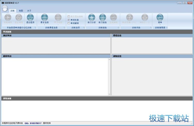Maximize the 妮妮背单词 window
Image resolution: width=194 pixels, height=126 pixels.
click(x=185, y=3)
